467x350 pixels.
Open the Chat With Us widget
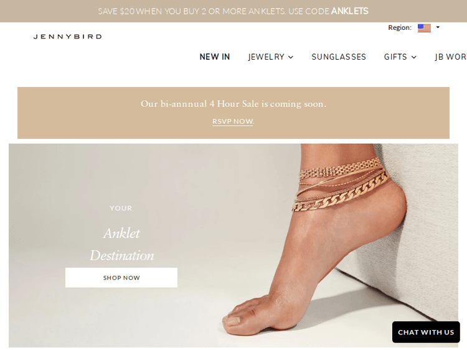tap(426, 332)
